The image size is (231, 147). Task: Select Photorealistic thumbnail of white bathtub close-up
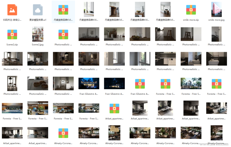click(216, 59)
